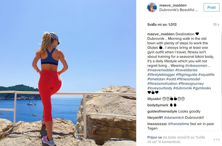Open the #traveldiaries hashtag
This screenshot has width=222, height=146.
click(186, 70)
